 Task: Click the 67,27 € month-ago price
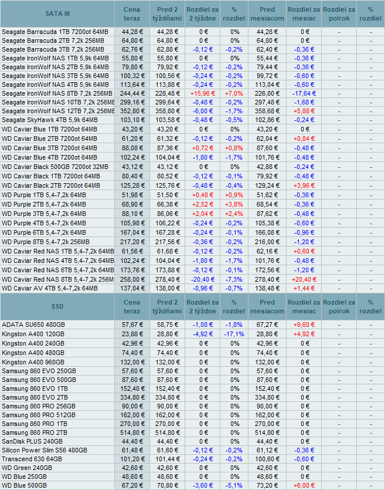267,325
